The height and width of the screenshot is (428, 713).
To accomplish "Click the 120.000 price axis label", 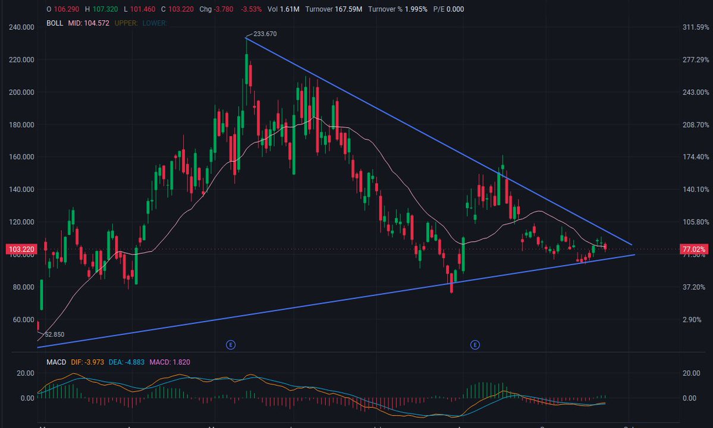I will [21, 222].
